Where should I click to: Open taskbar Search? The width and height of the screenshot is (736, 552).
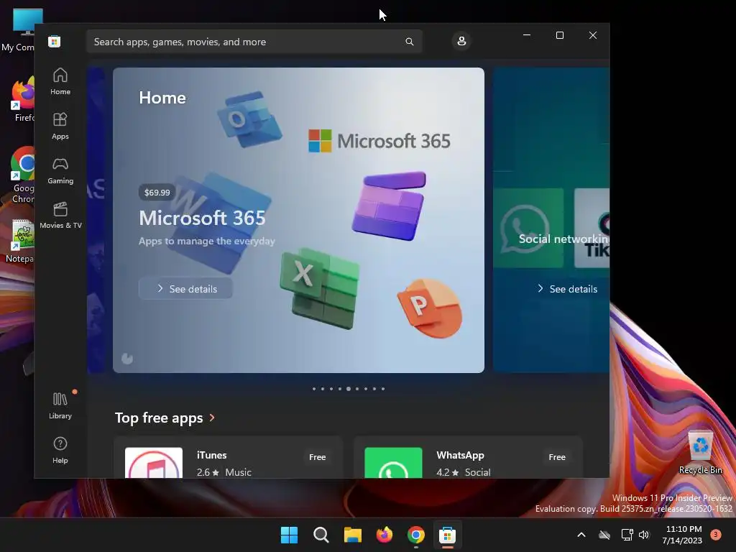321,535
